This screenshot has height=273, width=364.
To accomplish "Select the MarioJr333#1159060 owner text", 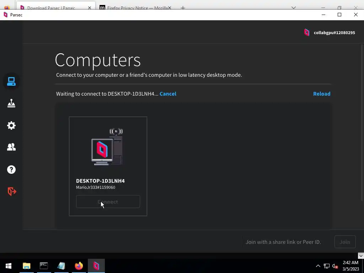I will point(95,187).
